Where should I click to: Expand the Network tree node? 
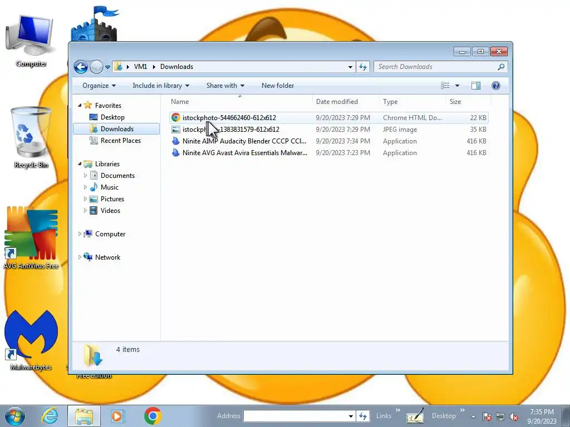pos(80,257)
